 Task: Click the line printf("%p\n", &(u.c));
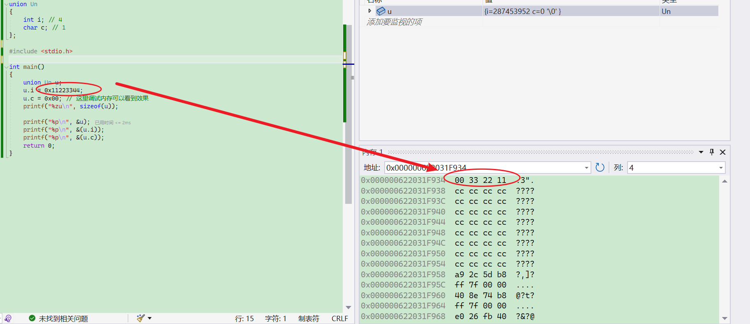coord(64,137)
